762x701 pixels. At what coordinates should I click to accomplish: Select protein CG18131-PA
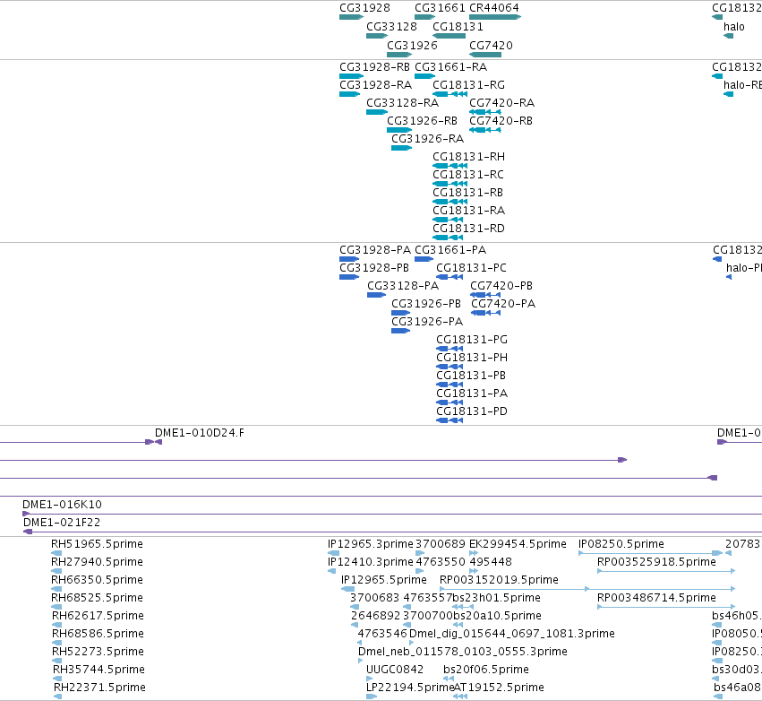pos(449,402)
